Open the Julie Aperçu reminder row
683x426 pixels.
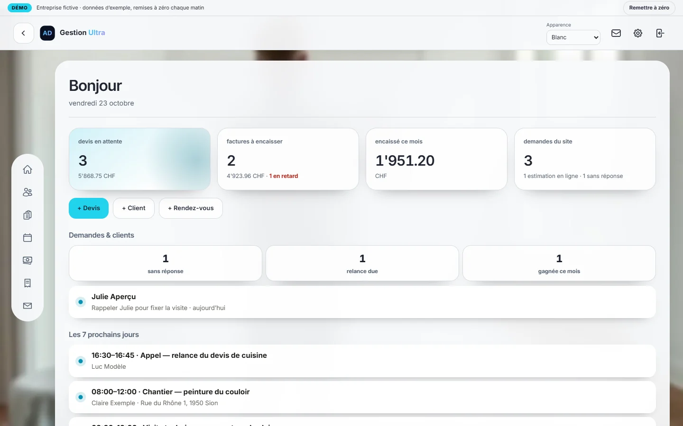point(362,302)
